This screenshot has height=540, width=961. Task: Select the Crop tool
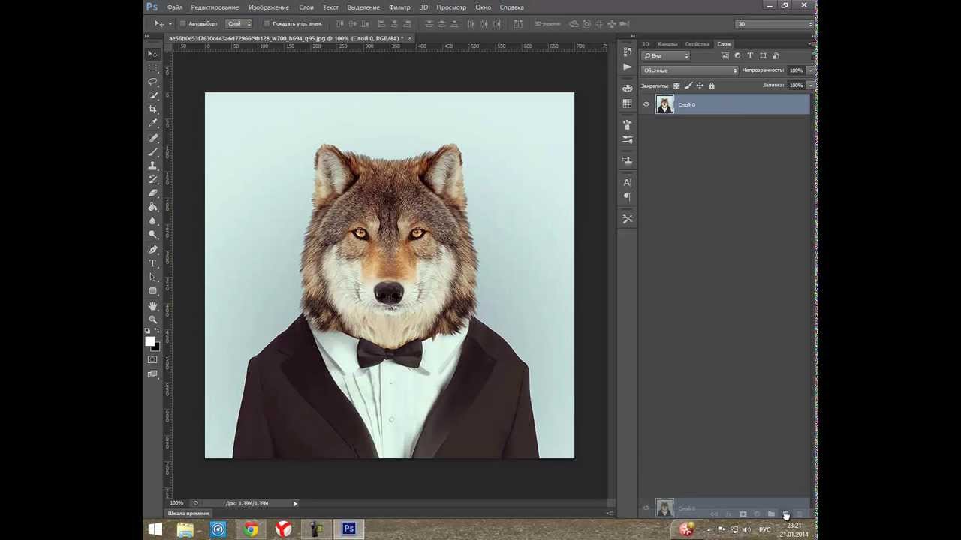152,109
